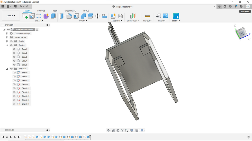
Task: Click the New Component icon
Action: 113,16
